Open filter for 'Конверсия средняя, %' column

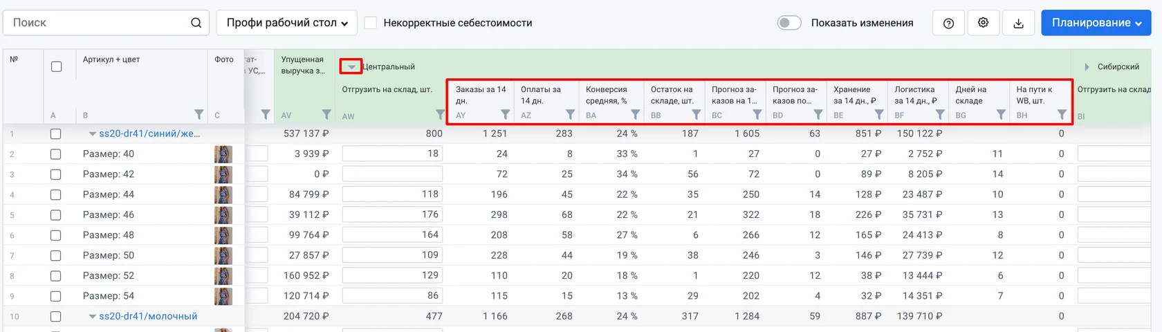(x=635, y=115)
